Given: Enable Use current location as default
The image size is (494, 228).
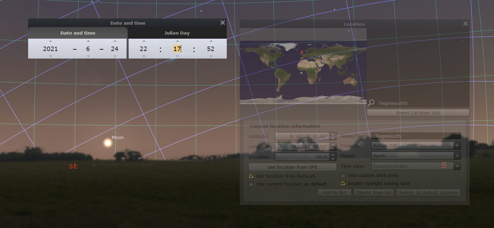Looking at the screenshot, I should pos(251,184).
